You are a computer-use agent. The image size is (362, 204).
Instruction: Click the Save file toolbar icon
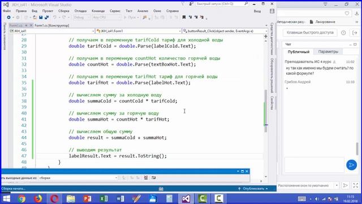(41, 18)
